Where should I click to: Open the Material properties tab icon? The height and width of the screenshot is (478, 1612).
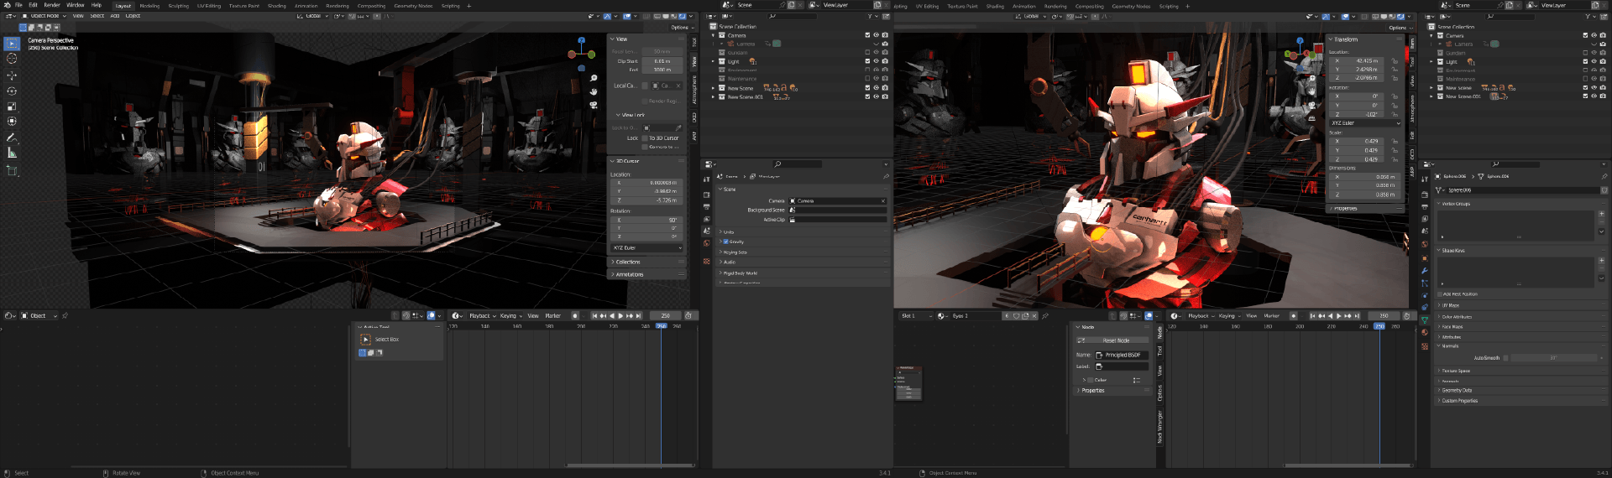tap(1425, 332)
